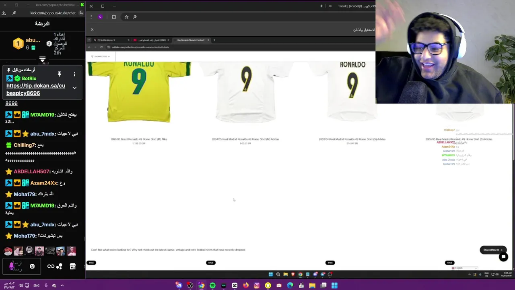Open the BotRix tip.dokan.sa pinned link
The image size is (515, 290).
(35, 89)
